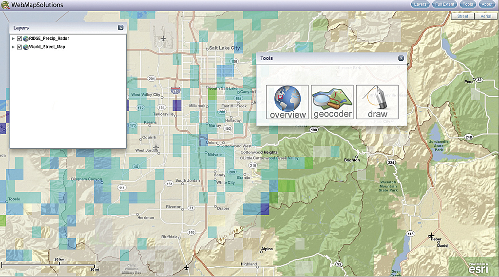This screenshot has height=277, width=499.
Task: Click the Highland town label
Action: 249,264
